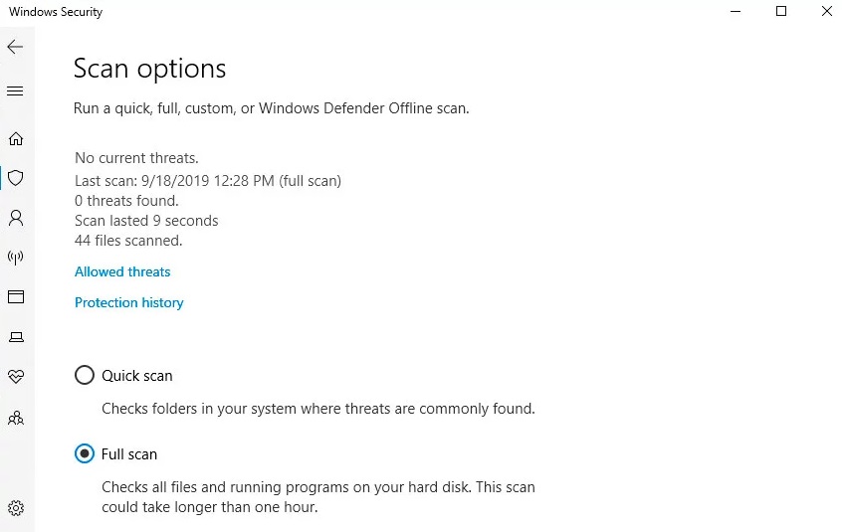Open the Home icon in sidebar
The image size is (842, 532).
(16, 139)
